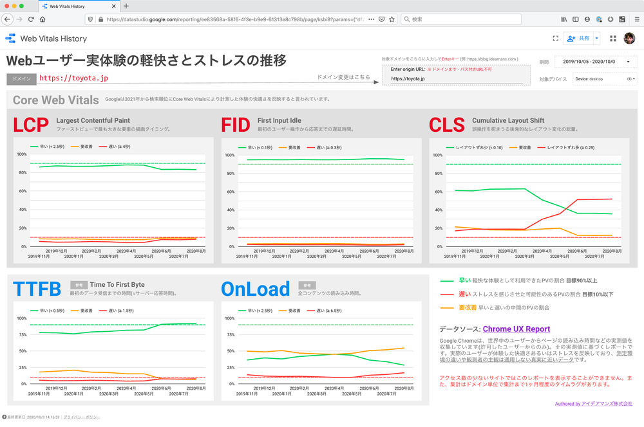
Task: Click the ドメイン変更はこちら text
Action: [343, 77]
